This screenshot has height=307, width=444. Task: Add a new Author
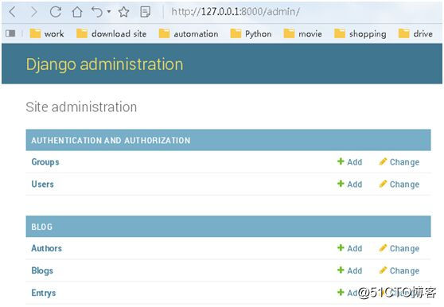349,248
